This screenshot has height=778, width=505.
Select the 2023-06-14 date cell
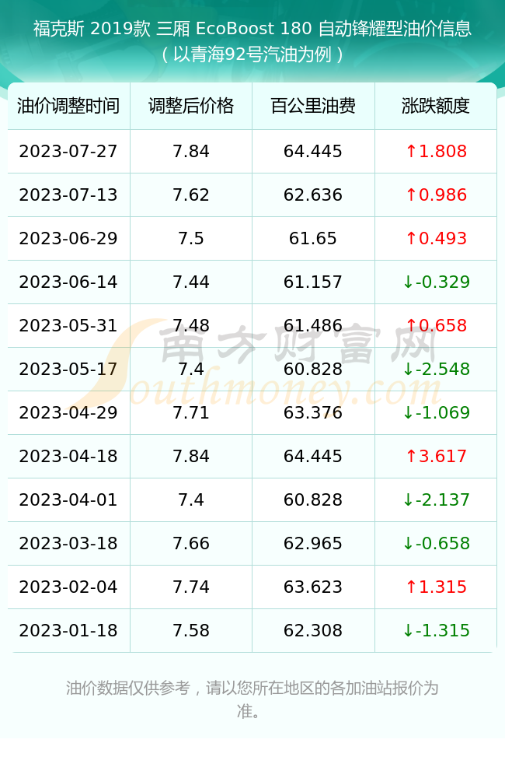coord(68,282)
